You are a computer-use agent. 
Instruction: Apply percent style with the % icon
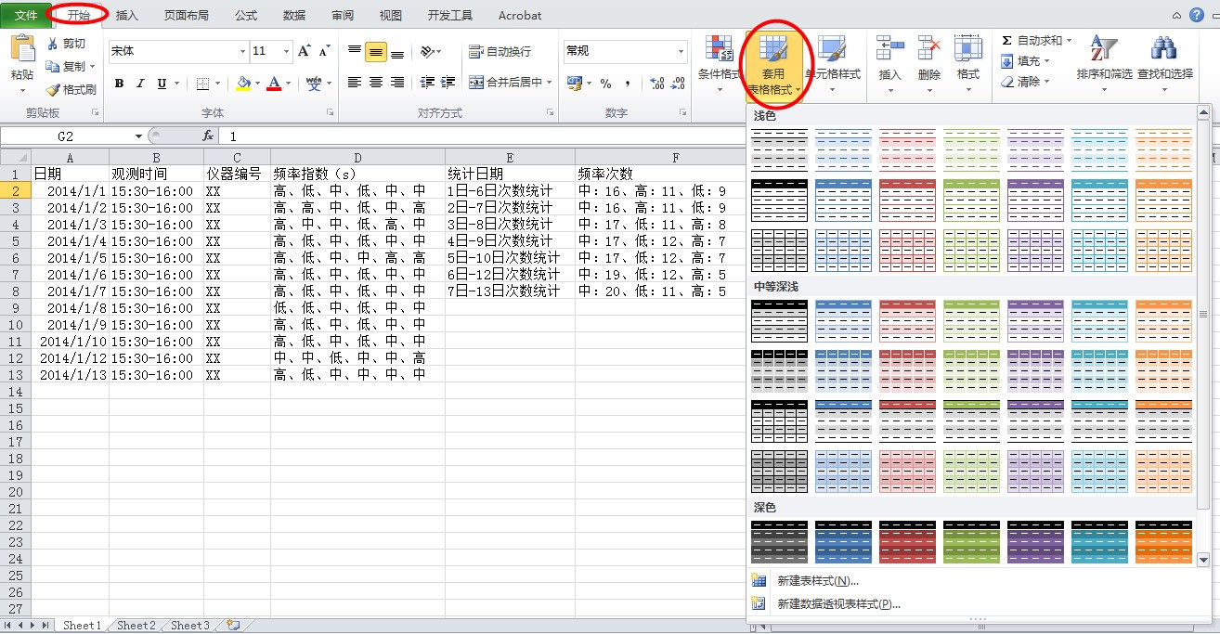point(605,84)
